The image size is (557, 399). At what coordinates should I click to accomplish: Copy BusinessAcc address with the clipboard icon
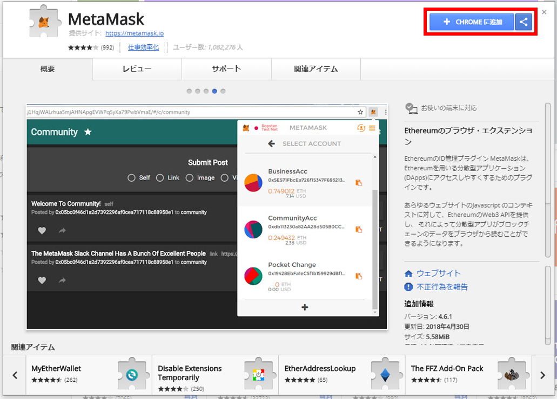[359, 183]
